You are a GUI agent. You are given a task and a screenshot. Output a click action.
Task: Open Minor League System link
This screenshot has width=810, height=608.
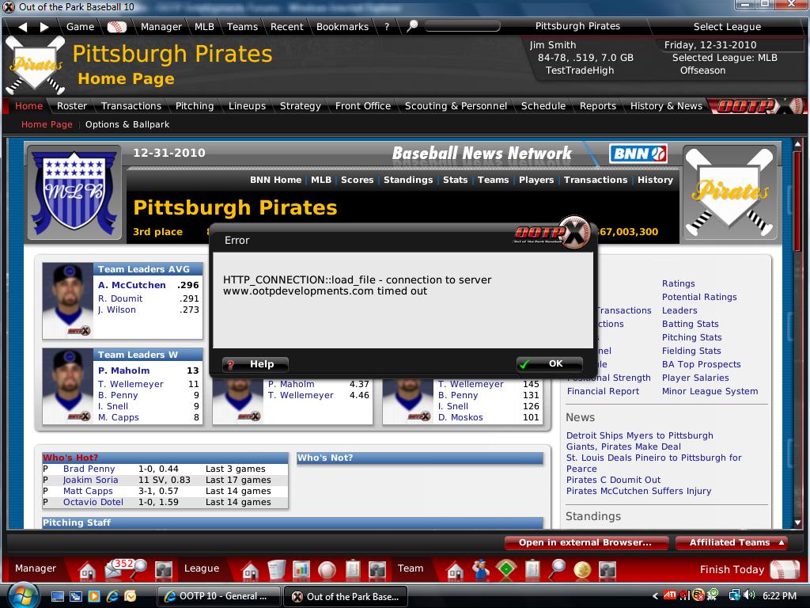click(x=710, y=391)
